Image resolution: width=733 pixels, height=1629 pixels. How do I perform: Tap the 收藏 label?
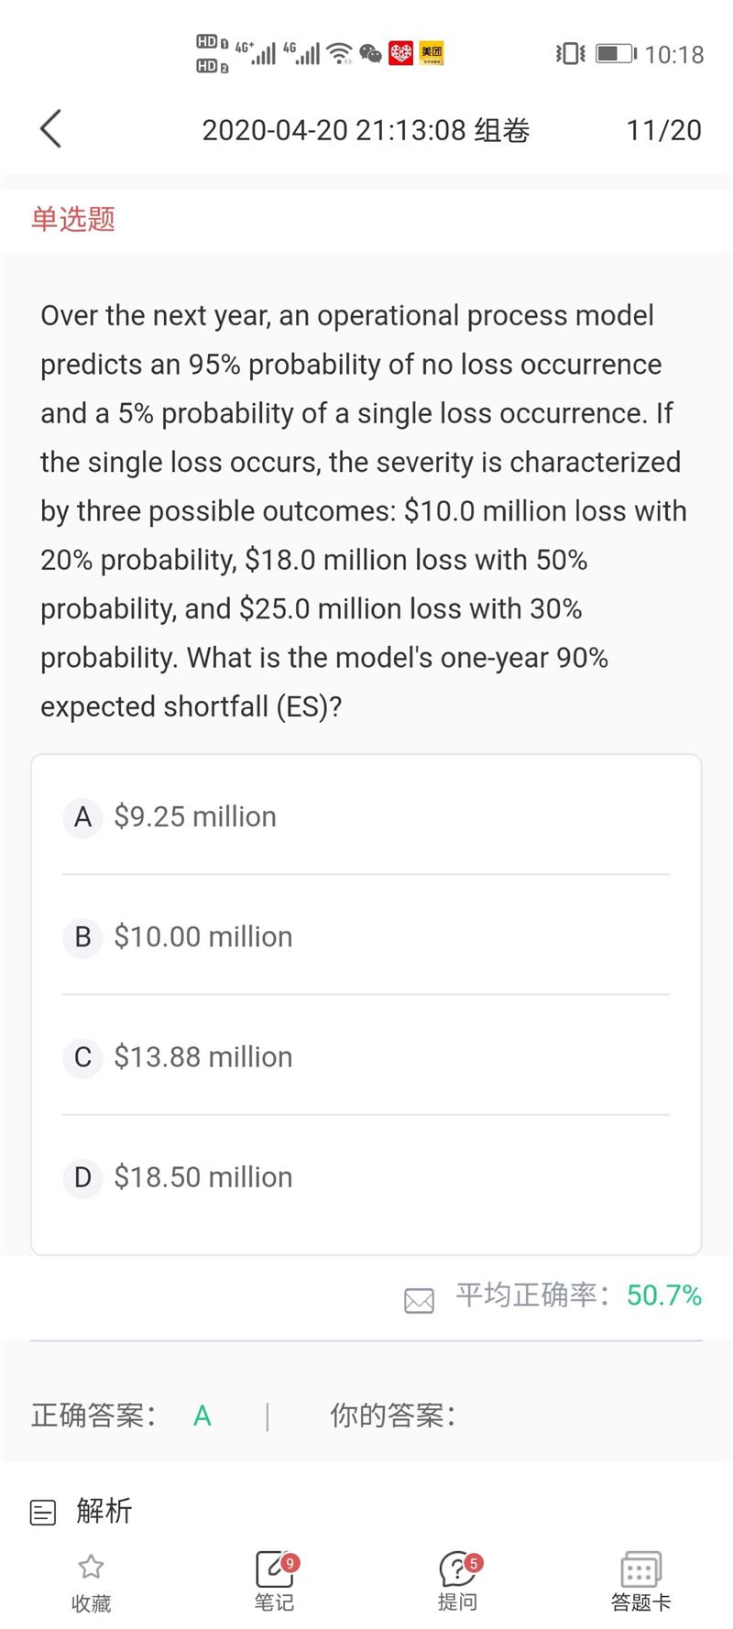point(91,1602)
